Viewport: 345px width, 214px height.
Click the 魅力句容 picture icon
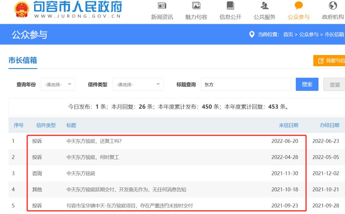click(x=196, y=6)
